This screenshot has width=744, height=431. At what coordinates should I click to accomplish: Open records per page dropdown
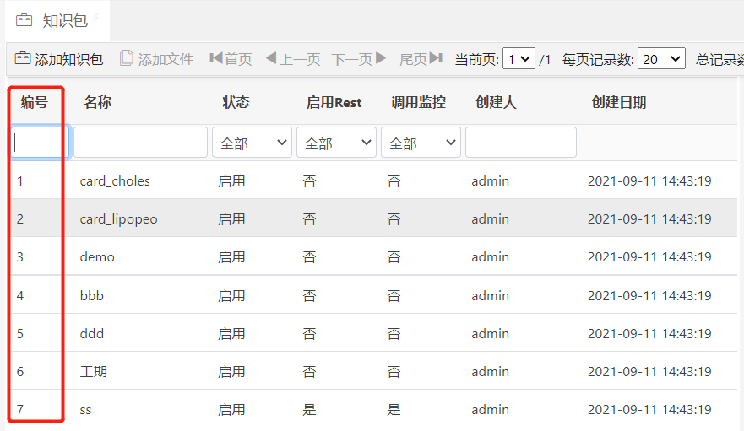pyautogui.click(x=661, y=59)
